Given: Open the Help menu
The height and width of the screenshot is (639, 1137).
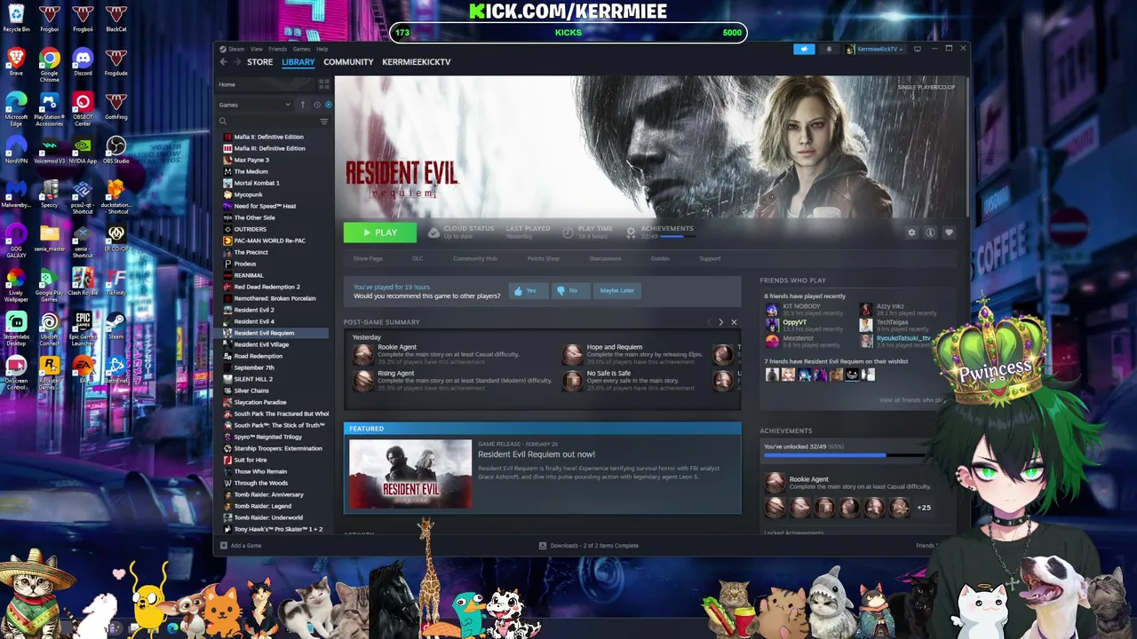Looking at the screenshot, I should (322, 49).
